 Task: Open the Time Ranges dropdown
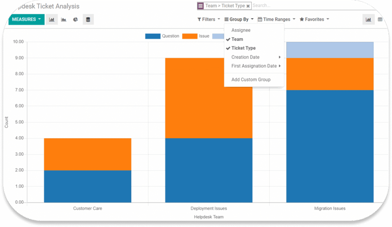coord(276,19)
